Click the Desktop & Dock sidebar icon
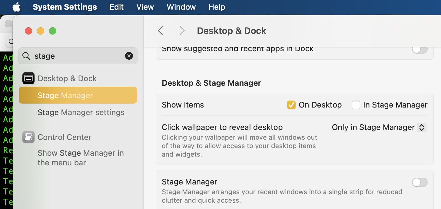The height and width of the screenshot is (209, 441). coord(28,78)
